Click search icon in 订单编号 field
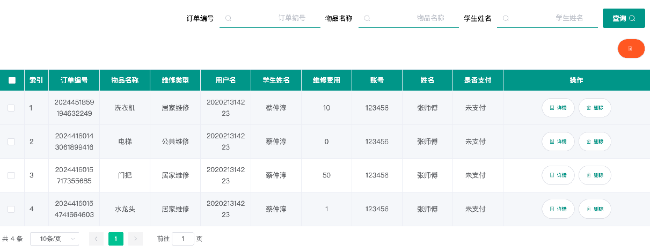The image size is (650, 252). pyautogui.click(x=228, y=18)
